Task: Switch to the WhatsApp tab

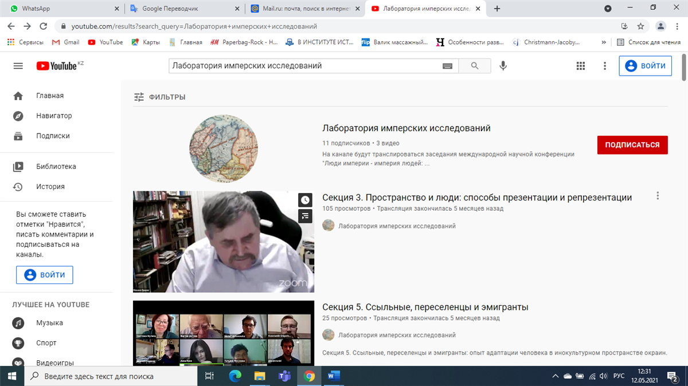Action: tap(63, 9)
